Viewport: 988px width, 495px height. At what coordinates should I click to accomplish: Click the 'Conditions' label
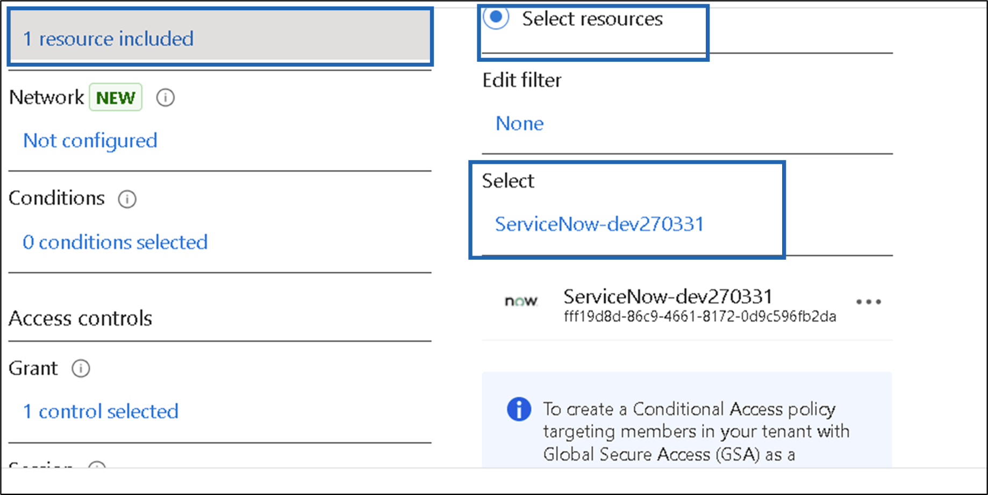[x=56, y=198]
